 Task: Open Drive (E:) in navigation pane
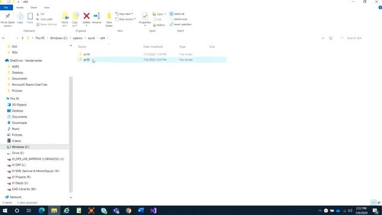pos(17,153)
